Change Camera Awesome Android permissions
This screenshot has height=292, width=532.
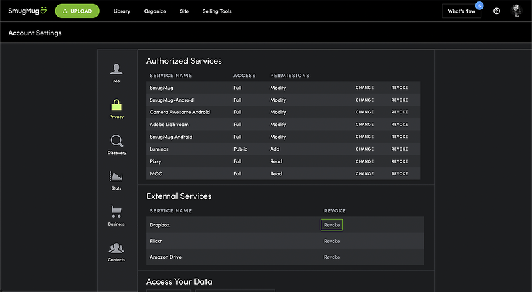tap(364, 112)
